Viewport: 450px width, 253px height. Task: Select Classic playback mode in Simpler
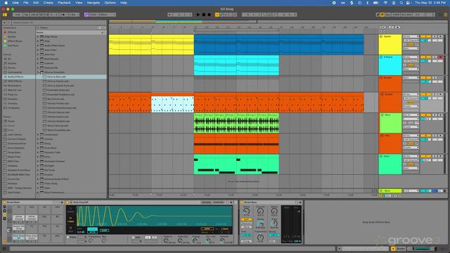[70, 210]
